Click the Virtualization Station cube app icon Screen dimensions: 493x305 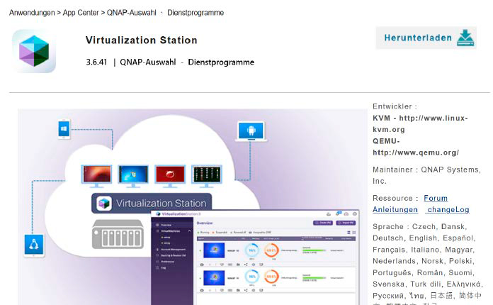tap(34, 51)
